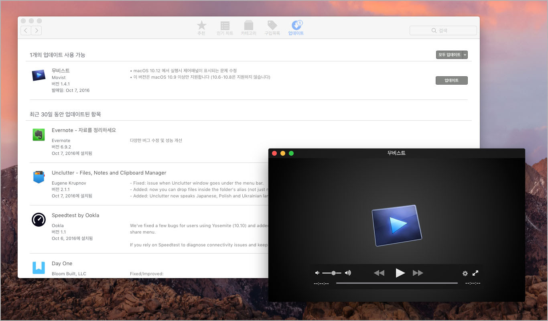Open the 카테고리 tab
Screen dimensions: 548x321
point(249,28)
